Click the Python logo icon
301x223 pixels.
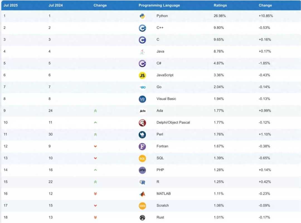coord(142,16)
